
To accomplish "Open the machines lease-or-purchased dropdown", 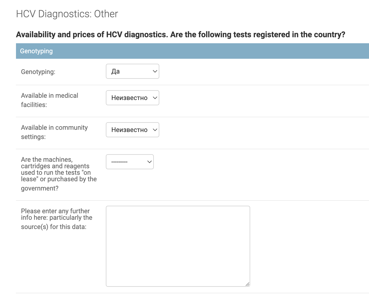I will click(130, 162).
